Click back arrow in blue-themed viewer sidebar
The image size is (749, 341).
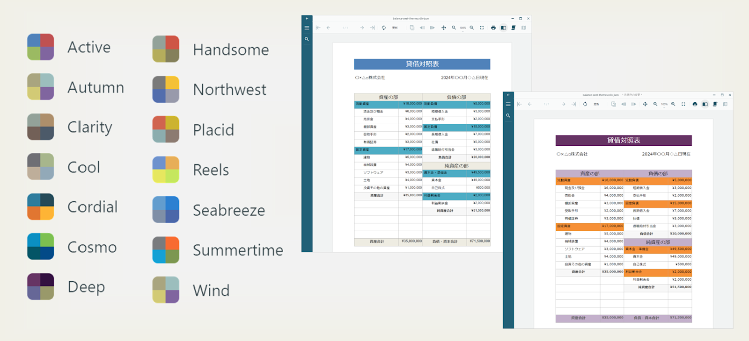click(307, 19)
